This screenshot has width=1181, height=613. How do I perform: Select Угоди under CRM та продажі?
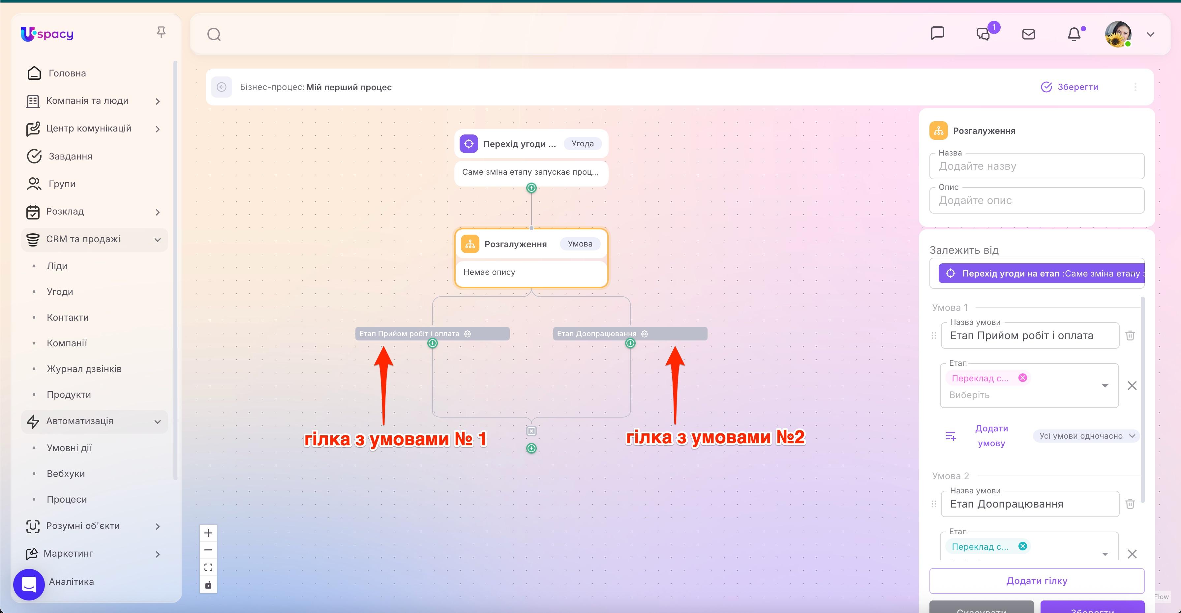click(x=60, y=291)
